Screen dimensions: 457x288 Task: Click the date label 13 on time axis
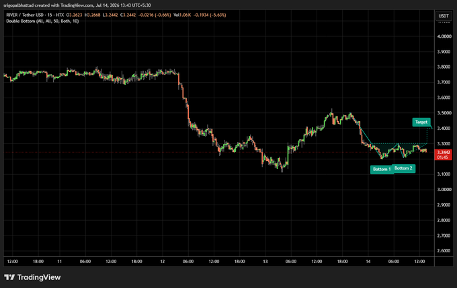point(265,262)
